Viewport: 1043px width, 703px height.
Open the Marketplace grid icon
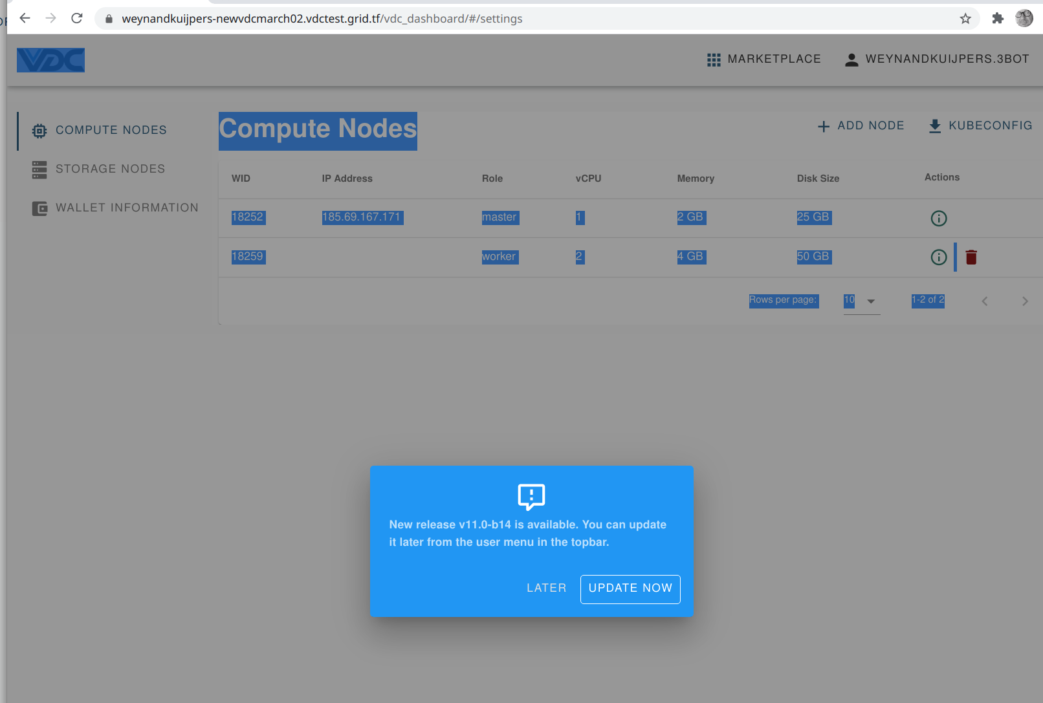[714, 59]
